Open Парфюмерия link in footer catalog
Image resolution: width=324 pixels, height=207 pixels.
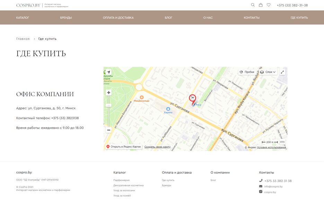[121, 180]
